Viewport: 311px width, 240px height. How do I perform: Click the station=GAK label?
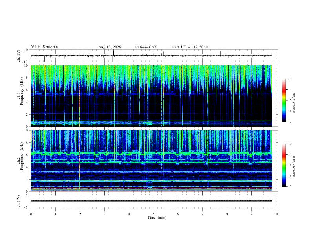point(146,47)
